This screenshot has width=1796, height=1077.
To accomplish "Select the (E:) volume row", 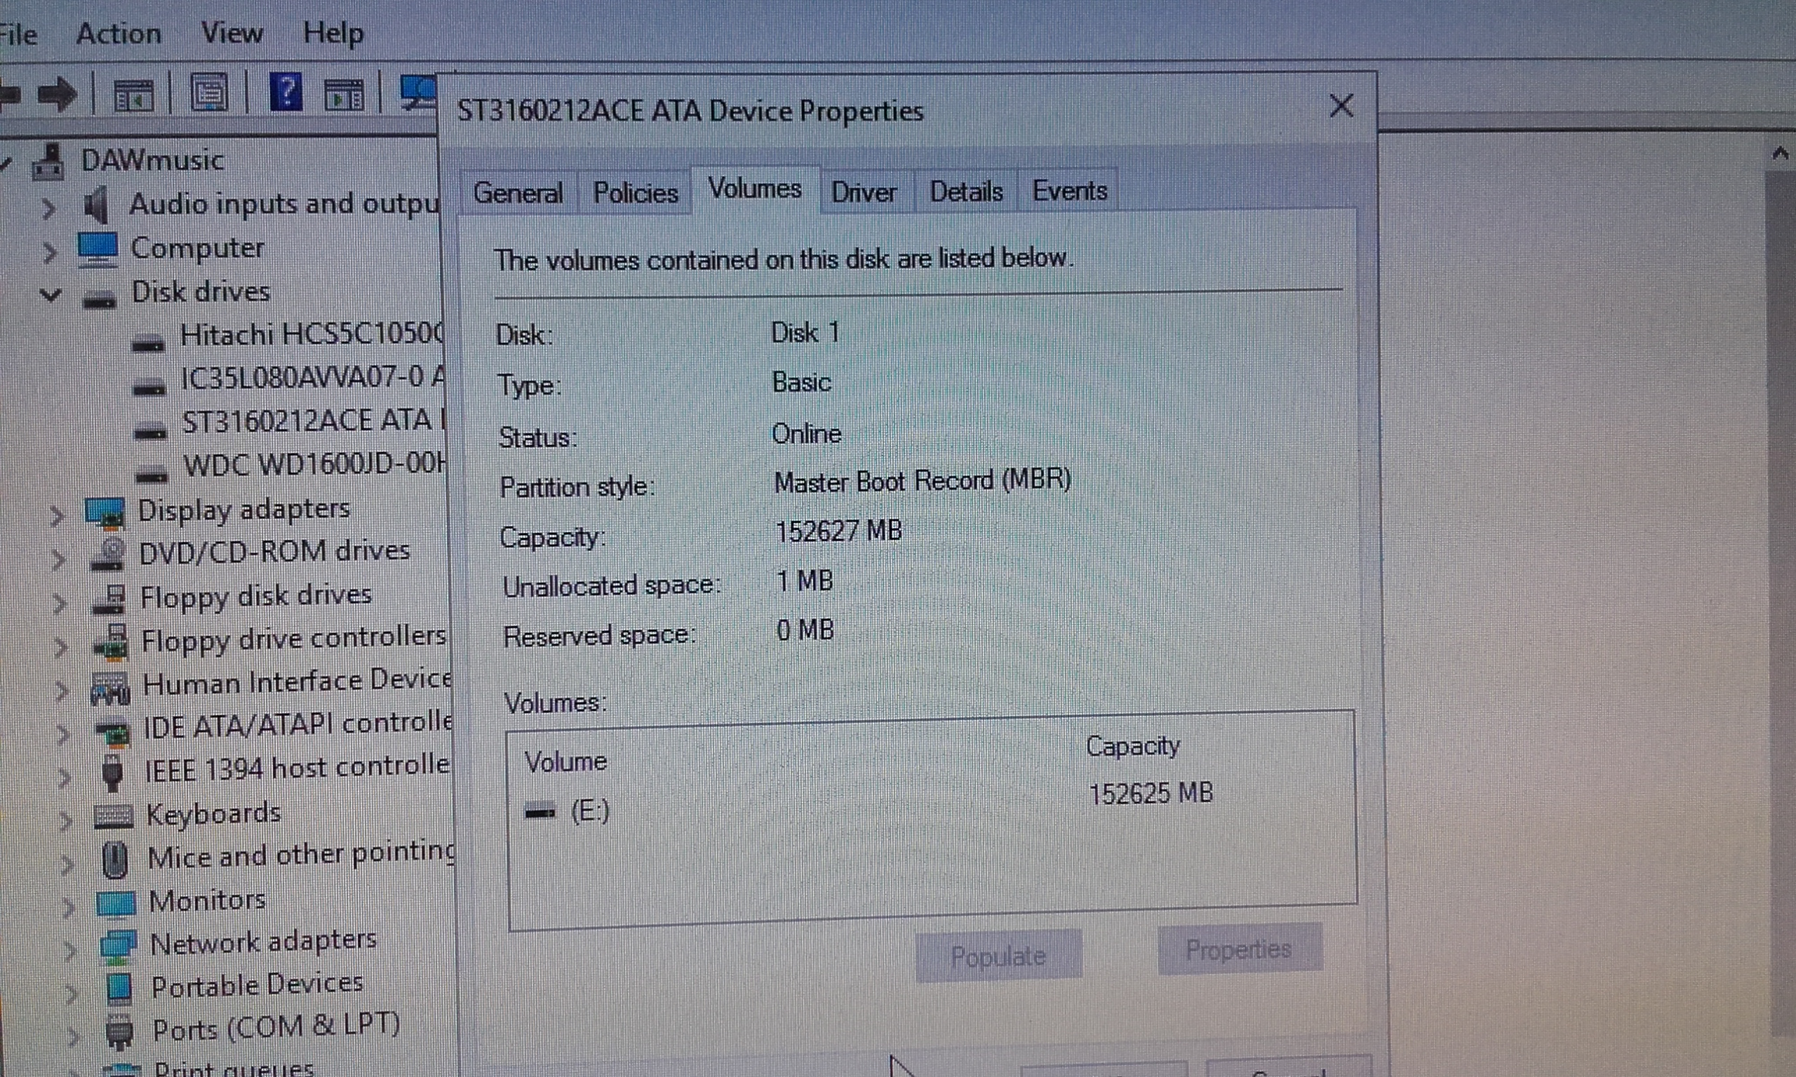I will click(589, 811).
